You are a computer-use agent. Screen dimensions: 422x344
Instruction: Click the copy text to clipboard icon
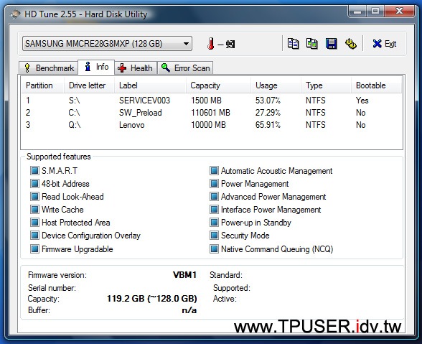click(x=293, y=44)
